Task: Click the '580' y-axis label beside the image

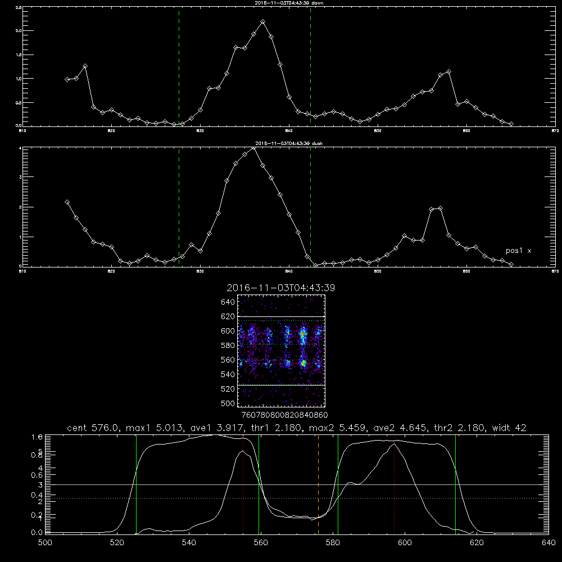Action: 228,346
